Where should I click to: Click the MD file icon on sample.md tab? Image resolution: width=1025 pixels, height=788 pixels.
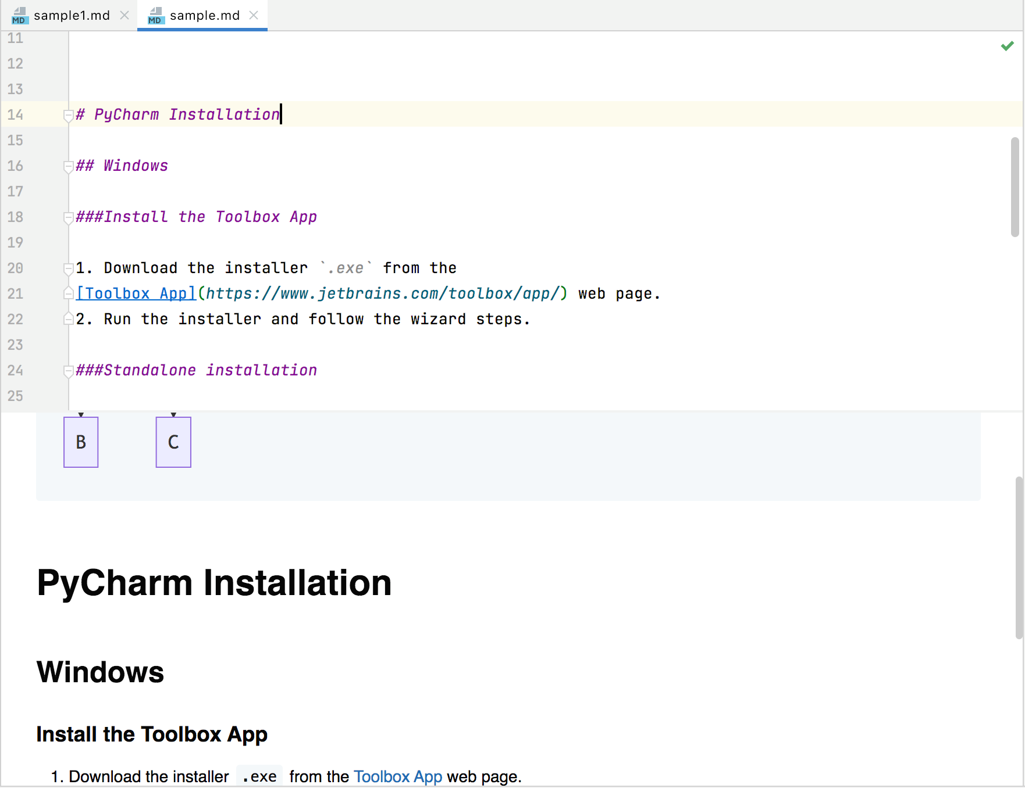(155, 16)
